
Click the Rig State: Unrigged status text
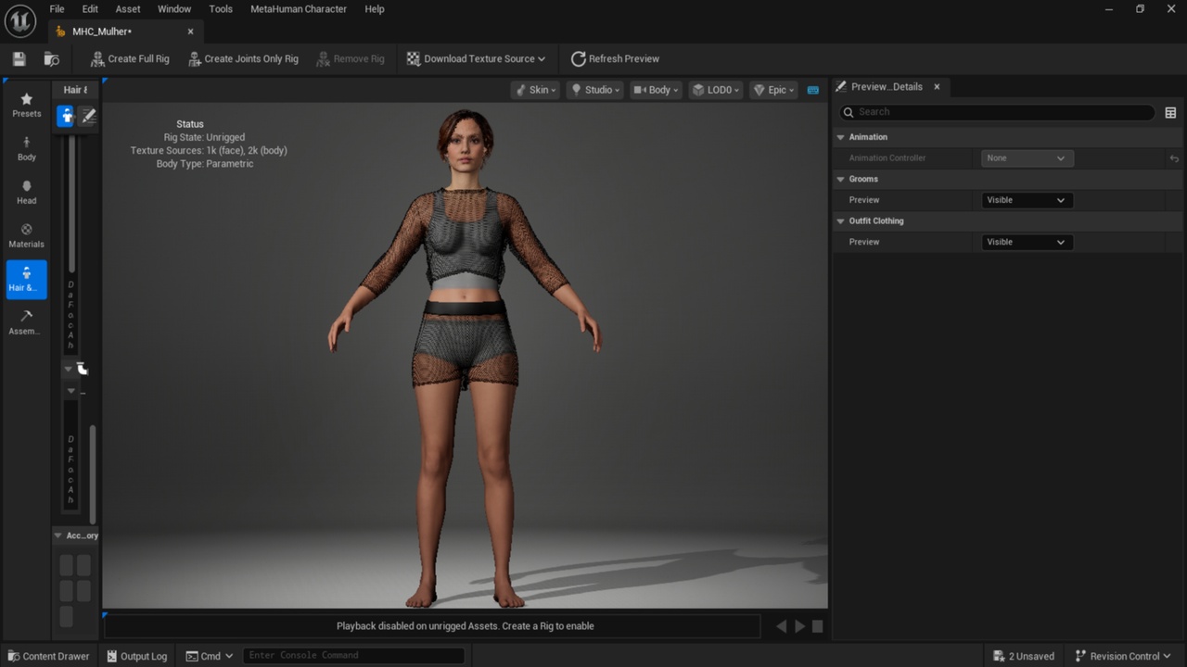point(204,137)
